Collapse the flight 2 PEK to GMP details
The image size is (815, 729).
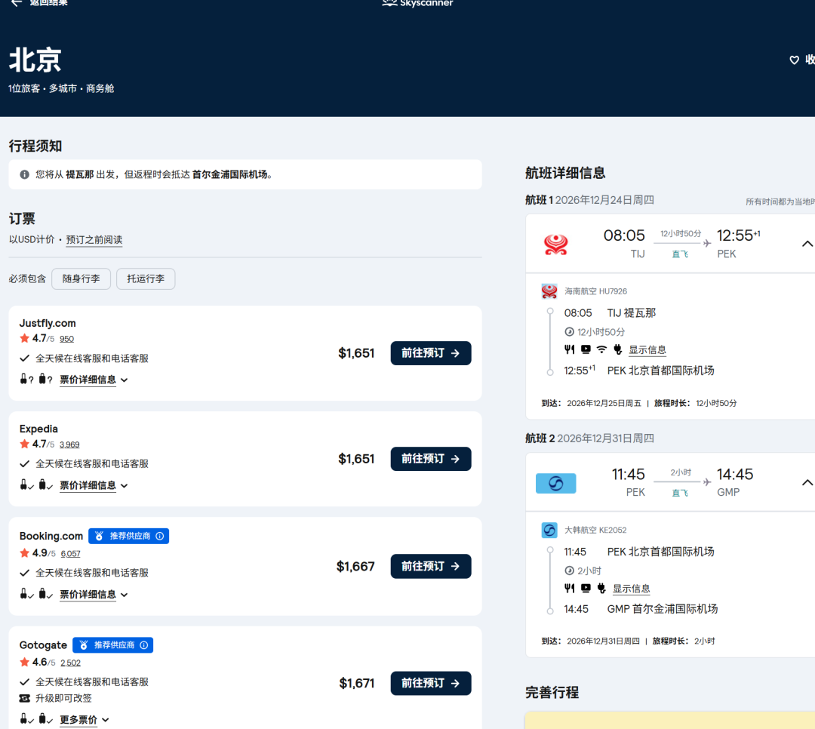[807, 483]
